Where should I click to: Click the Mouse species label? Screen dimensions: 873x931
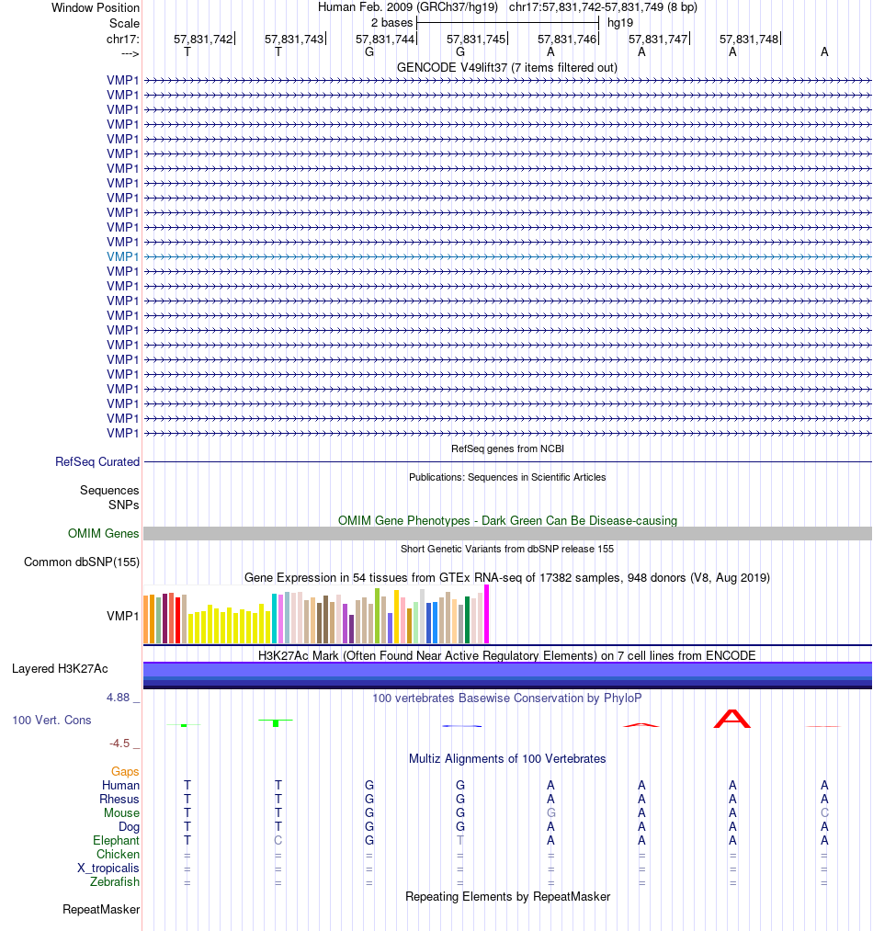coord(121,812)
